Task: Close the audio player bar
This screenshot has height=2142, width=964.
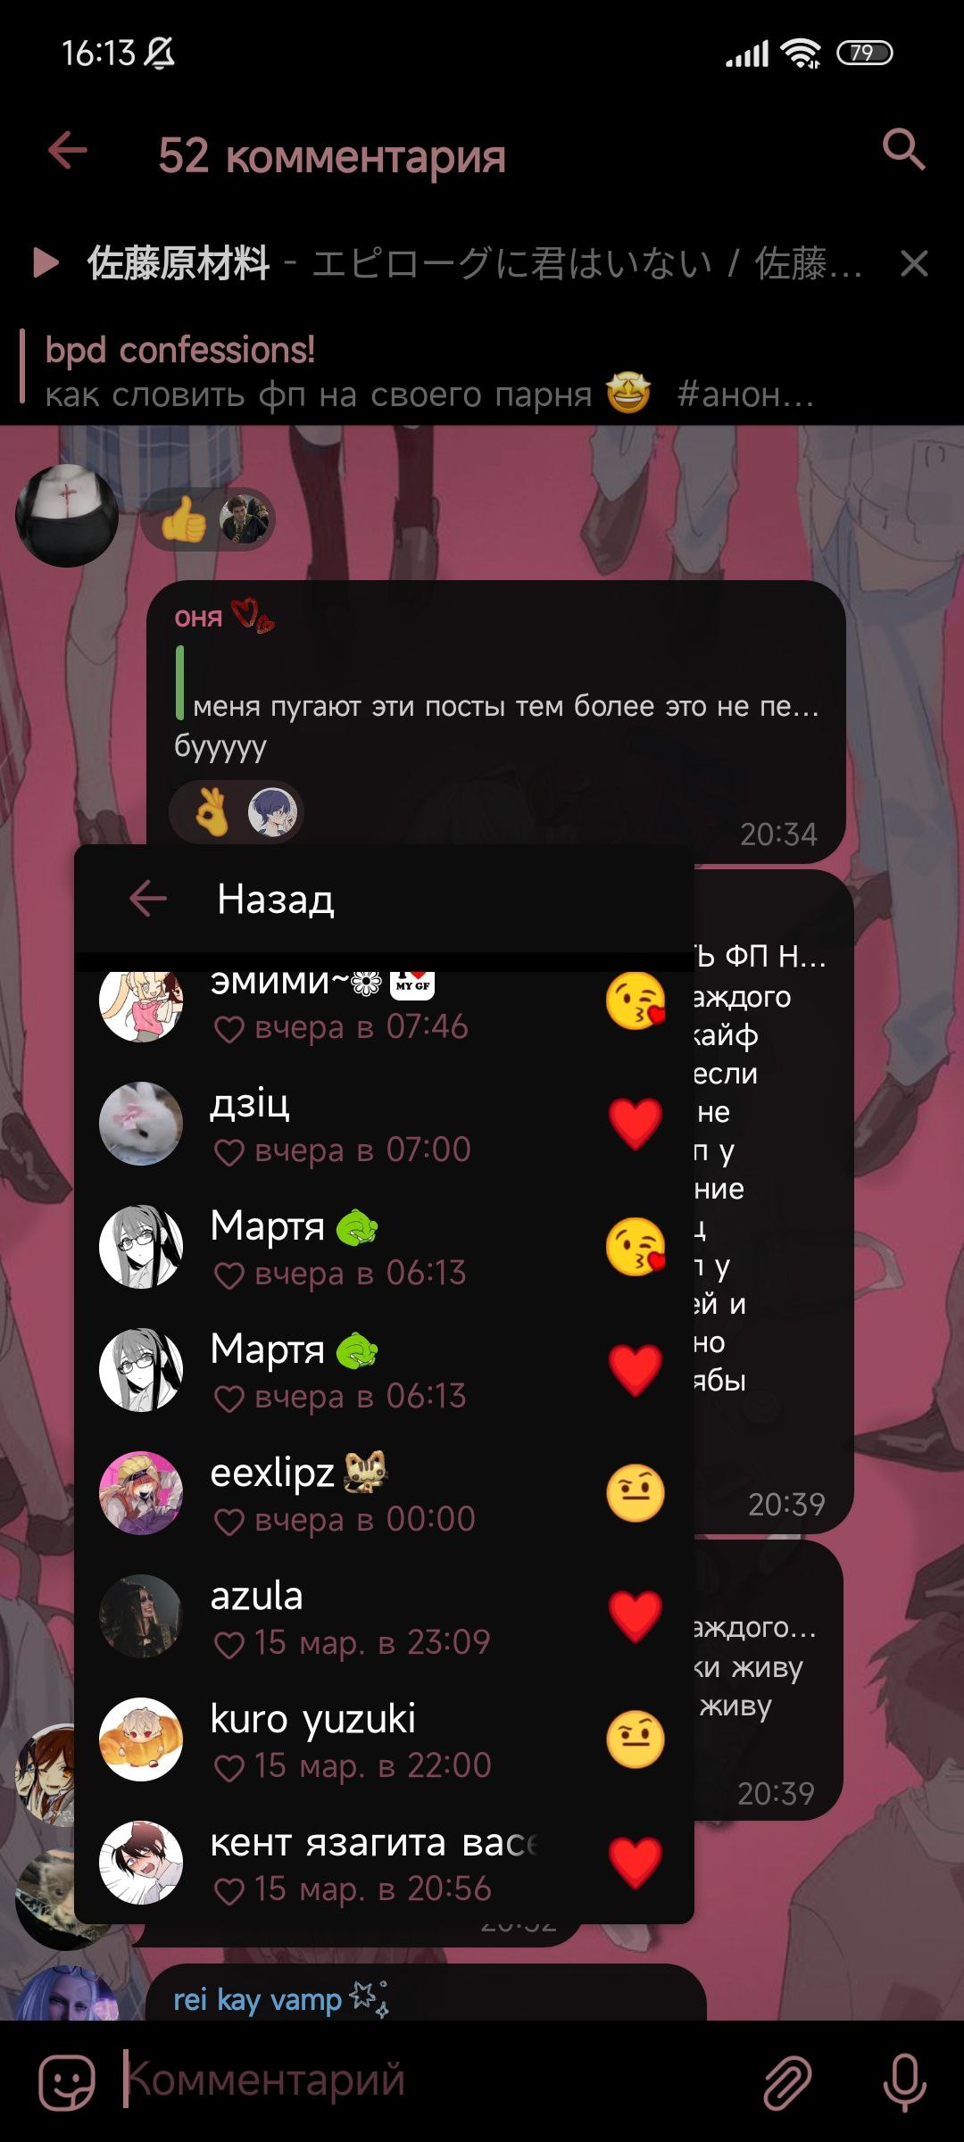Action: tap(914, 263)
